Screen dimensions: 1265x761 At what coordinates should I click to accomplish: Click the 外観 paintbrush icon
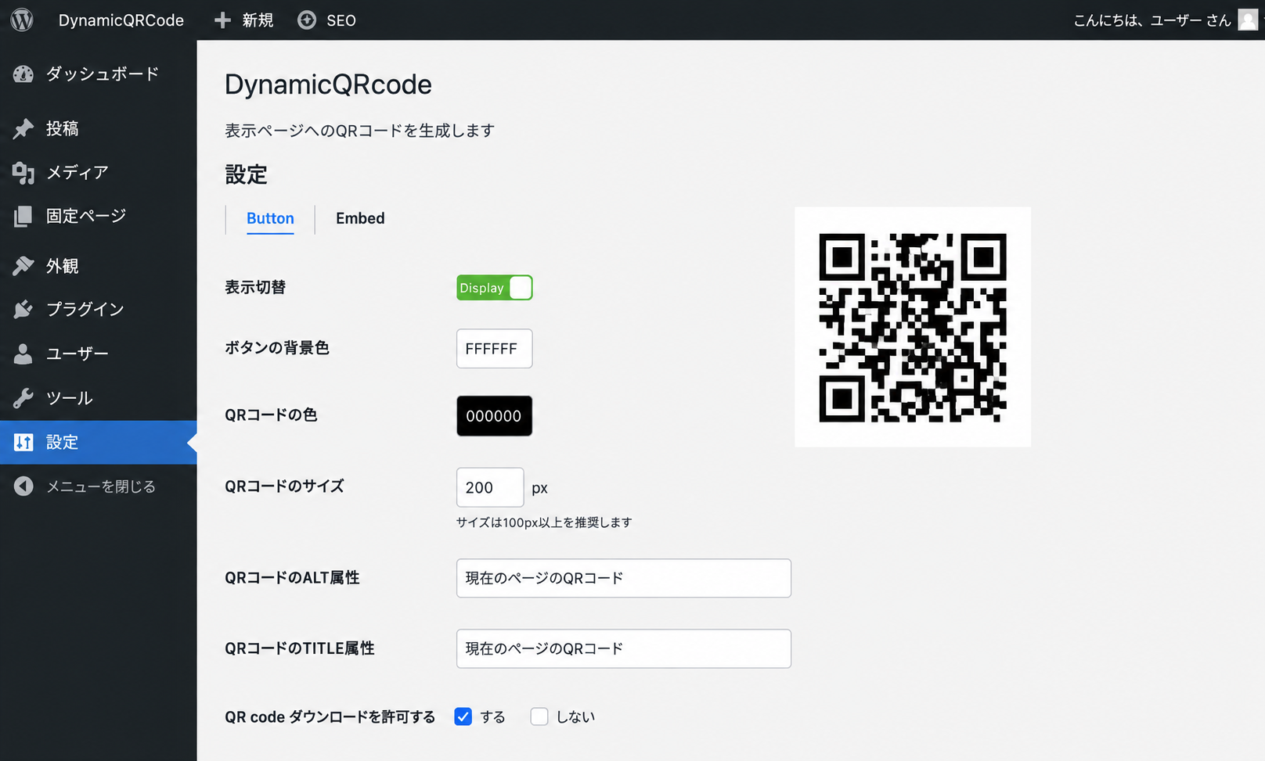click(x=23, y=266)
